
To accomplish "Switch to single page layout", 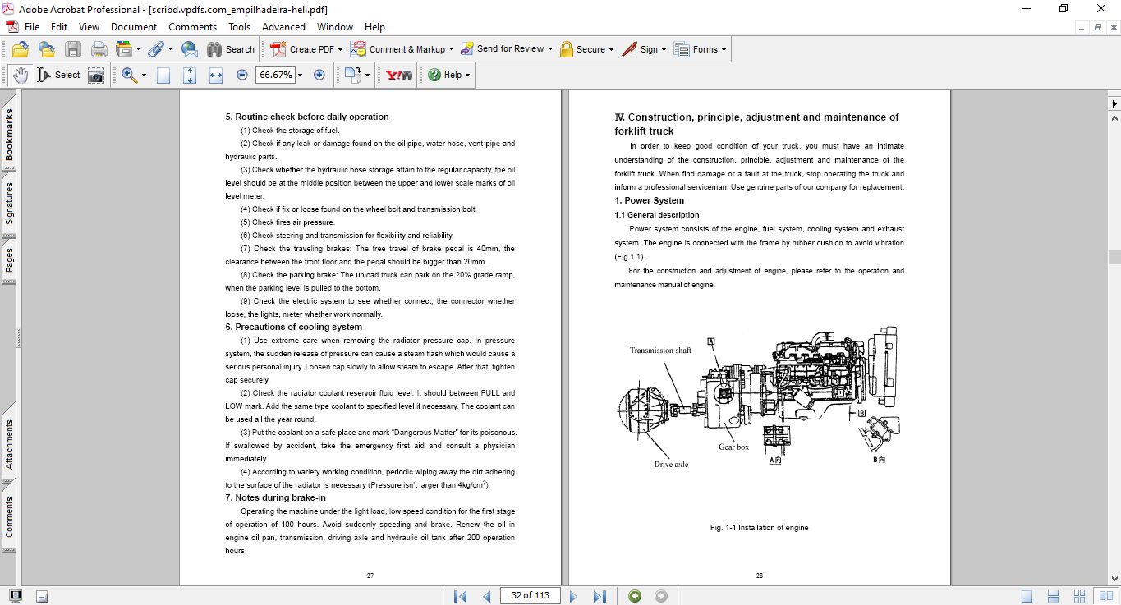I will [1027, 596].
